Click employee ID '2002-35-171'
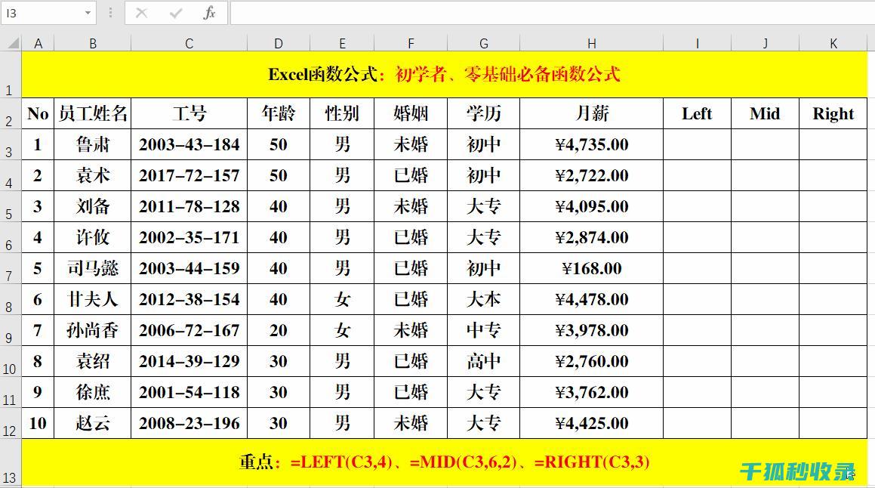 coord(189,238)
